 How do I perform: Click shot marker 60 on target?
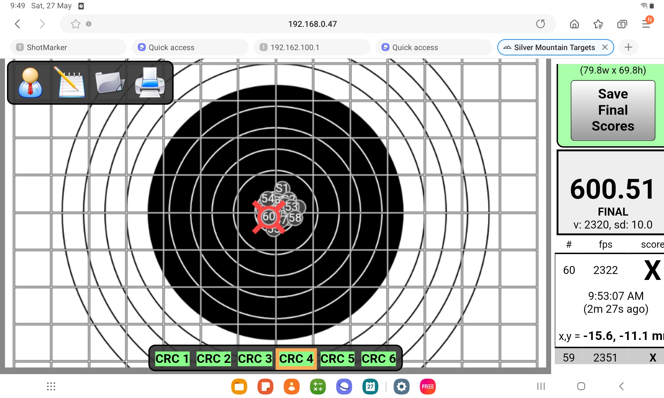[269, 217]
